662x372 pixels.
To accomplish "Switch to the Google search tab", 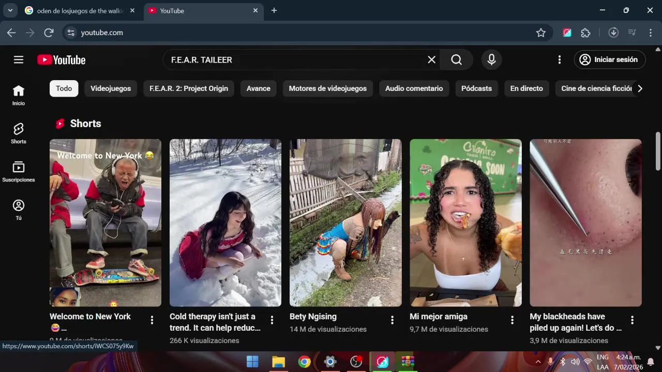I will (80, 10).
